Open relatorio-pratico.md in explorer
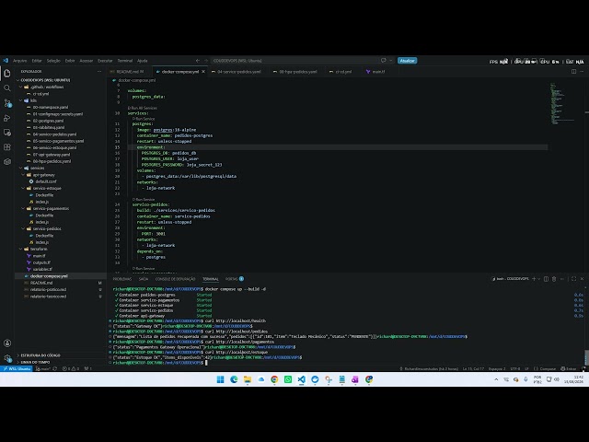Image resolution: width=589 pixels, height=442 pixels. (48, 289)
